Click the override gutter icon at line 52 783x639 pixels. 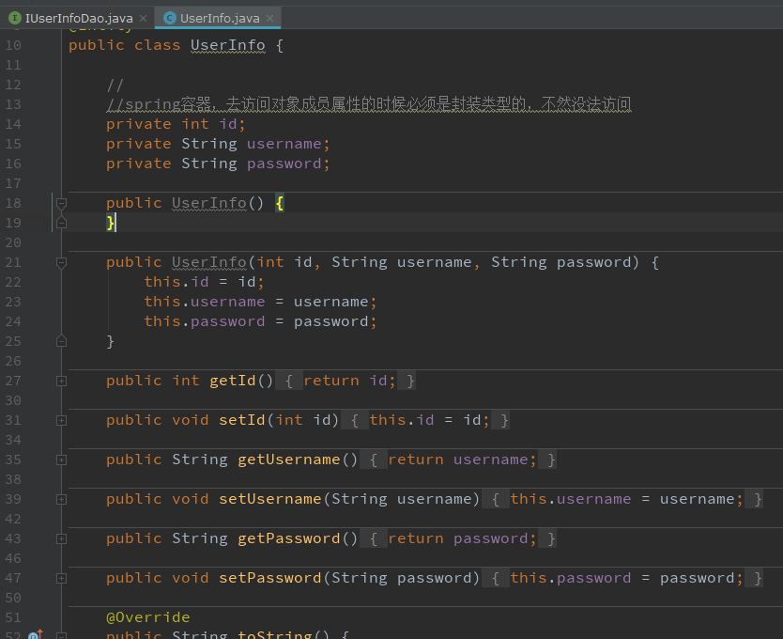(36, 634)
